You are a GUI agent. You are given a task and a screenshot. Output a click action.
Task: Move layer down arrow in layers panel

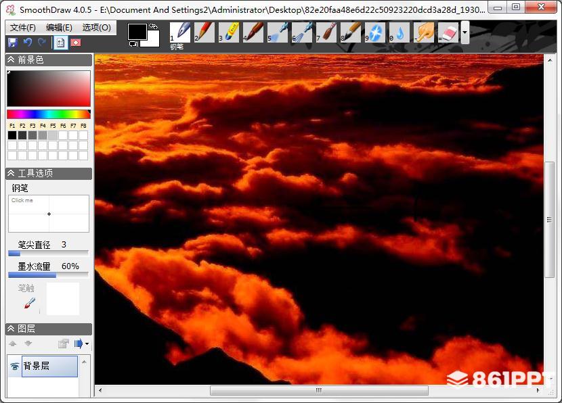click(x=28, y=343)
